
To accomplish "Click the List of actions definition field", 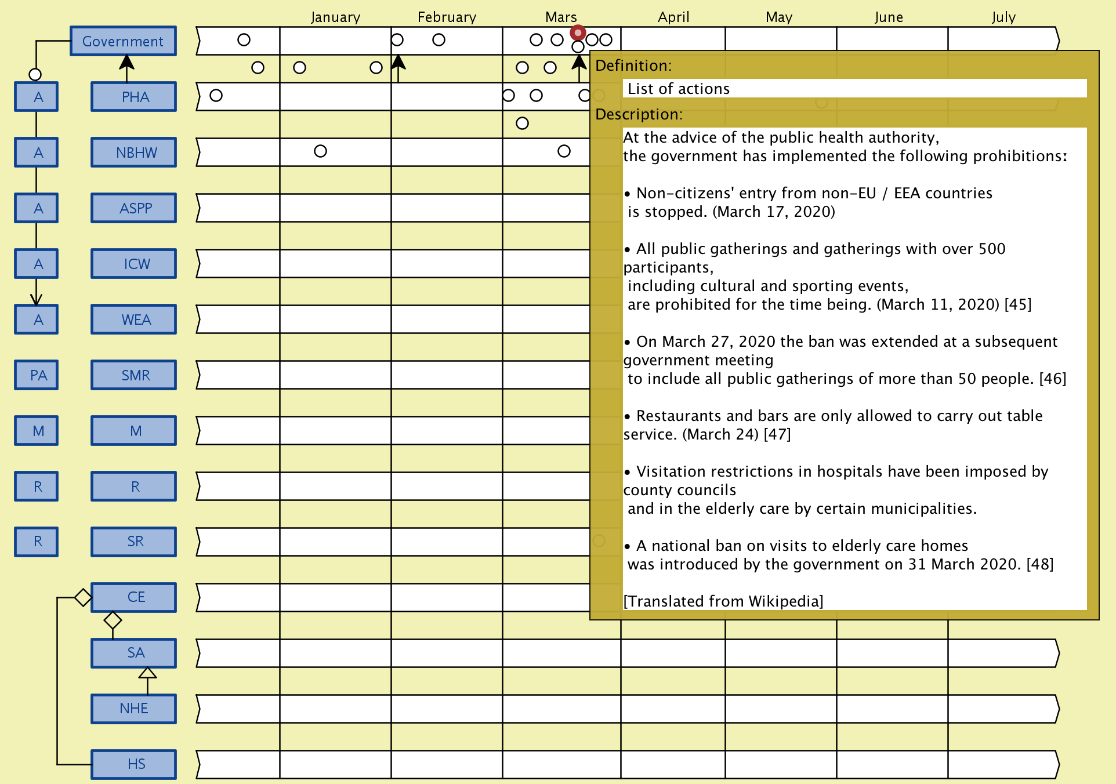I will click(x=854, y=89).
